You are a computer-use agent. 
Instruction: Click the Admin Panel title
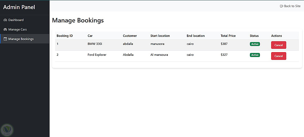19,7
